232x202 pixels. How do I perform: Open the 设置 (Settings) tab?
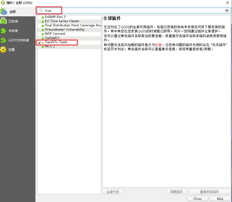(x=18, y=50)
